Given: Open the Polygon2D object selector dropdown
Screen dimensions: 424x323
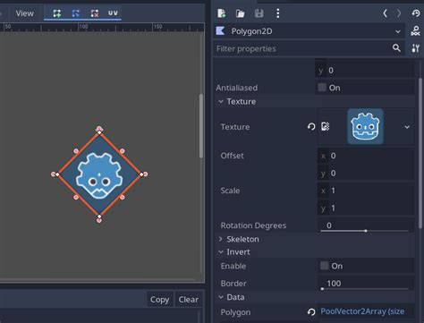Looking at the screenshot, I should pyautogui.click(x=309, y=31).
